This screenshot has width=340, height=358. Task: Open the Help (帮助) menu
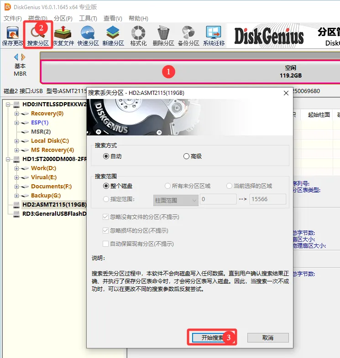pyautogui.click(x=138, y=18)
